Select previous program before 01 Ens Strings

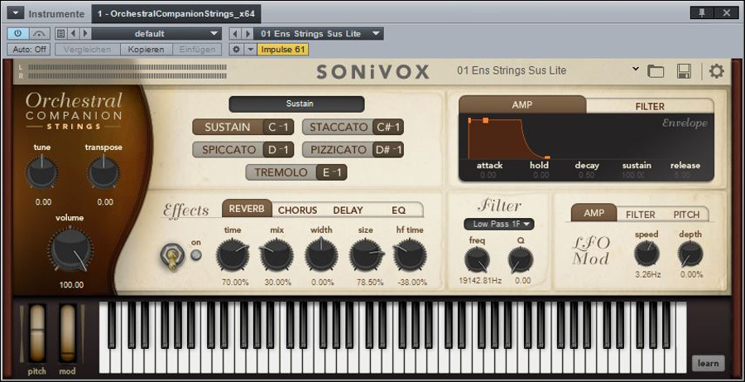(235, 34)
